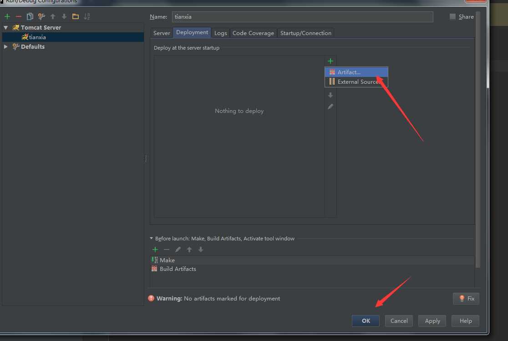Screen dimensions: 508x341
Task: Confirm dialog with OK button
Action: tap(366, 321)
